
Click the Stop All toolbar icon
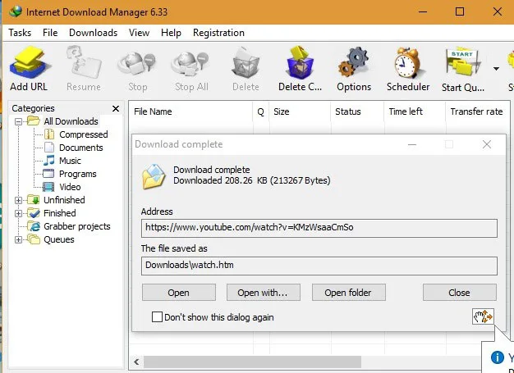point(190,64)
